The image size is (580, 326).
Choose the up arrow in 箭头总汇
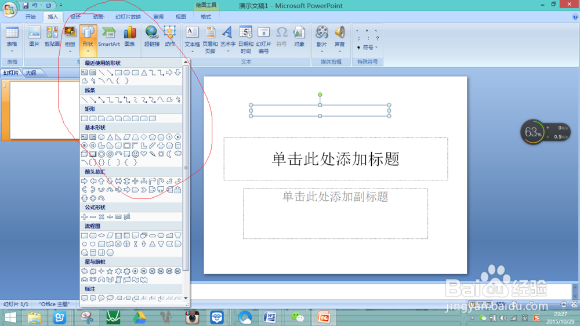tap(101, 182)
